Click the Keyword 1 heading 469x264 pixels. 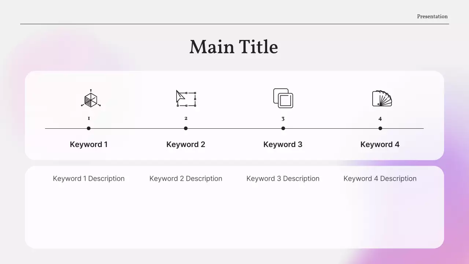(89, 144)
